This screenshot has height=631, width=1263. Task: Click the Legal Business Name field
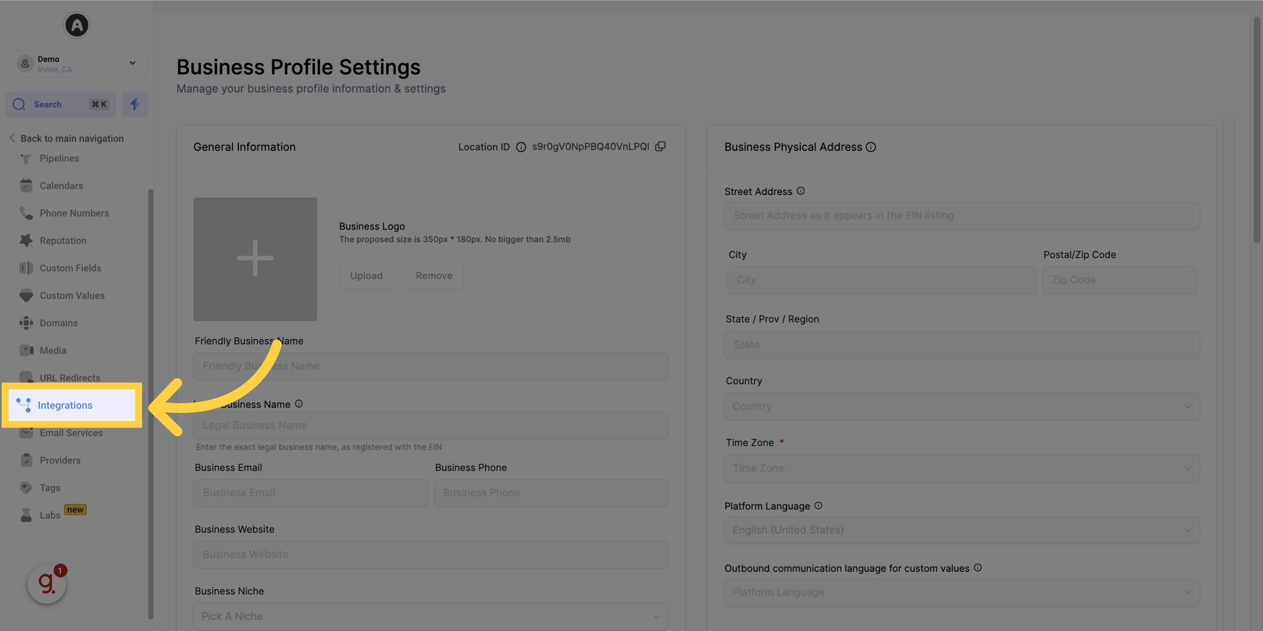coord(431,425)
